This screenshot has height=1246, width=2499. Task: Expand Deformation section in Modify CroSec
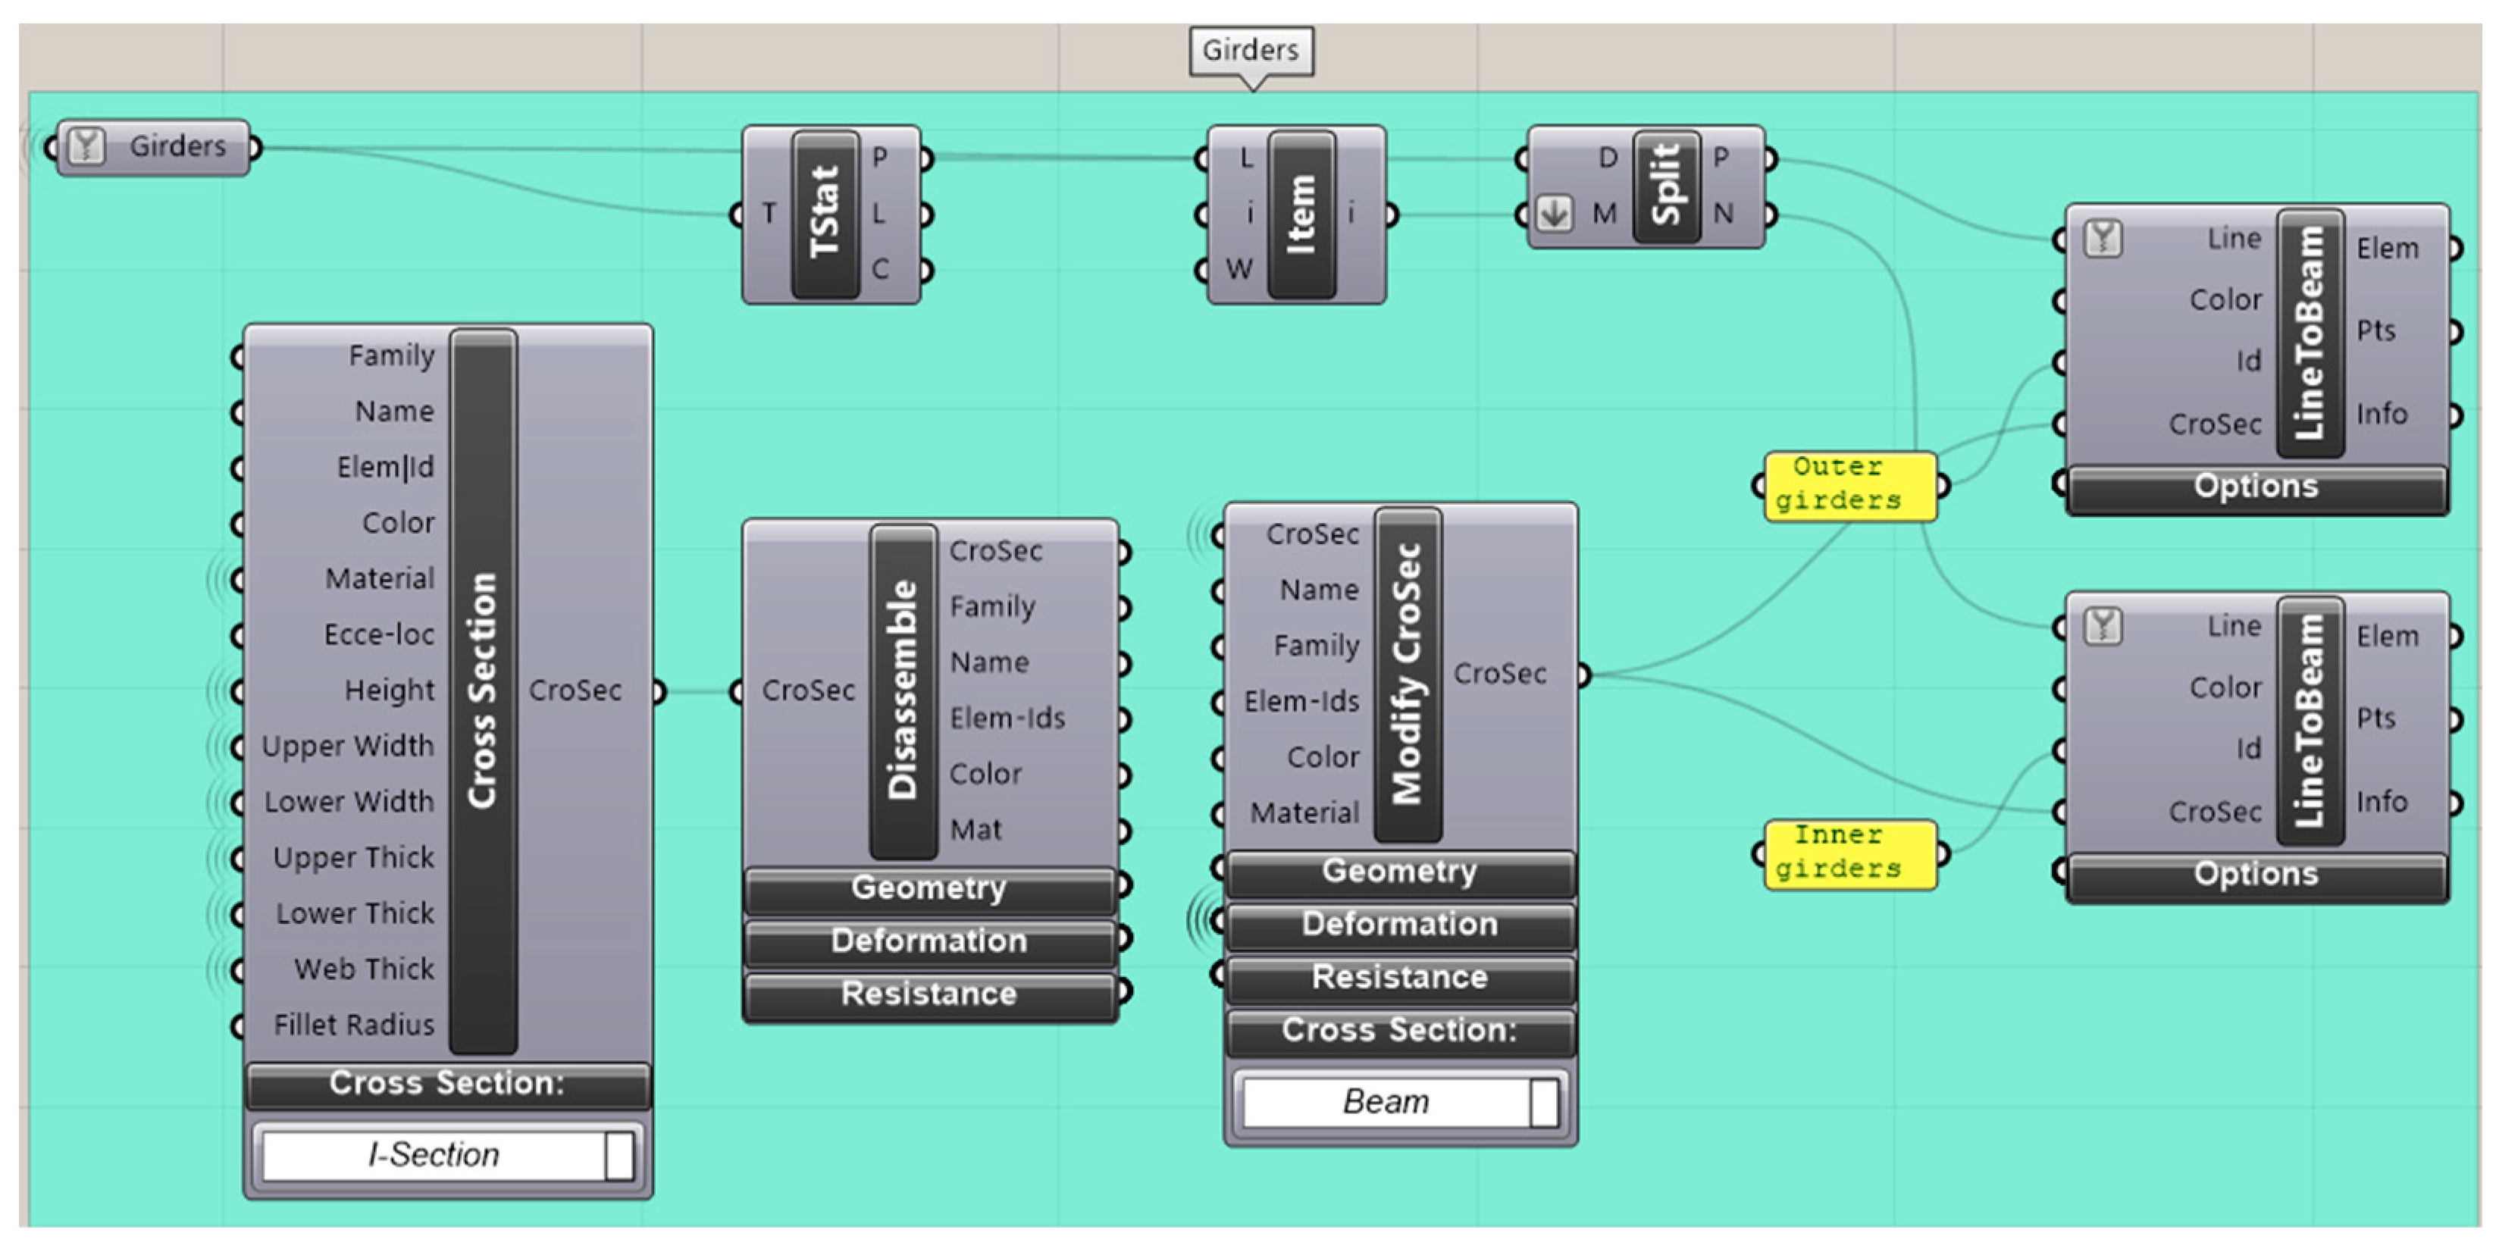pos(1399,924)
